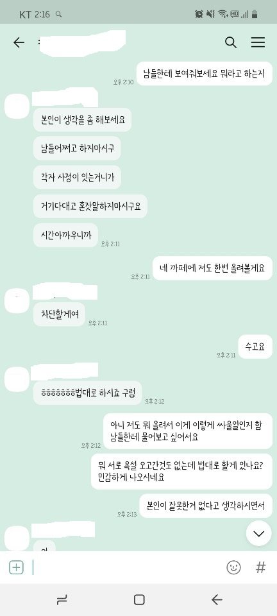
Task: Tap the back arrow in chat header
Action: [19, 42]
